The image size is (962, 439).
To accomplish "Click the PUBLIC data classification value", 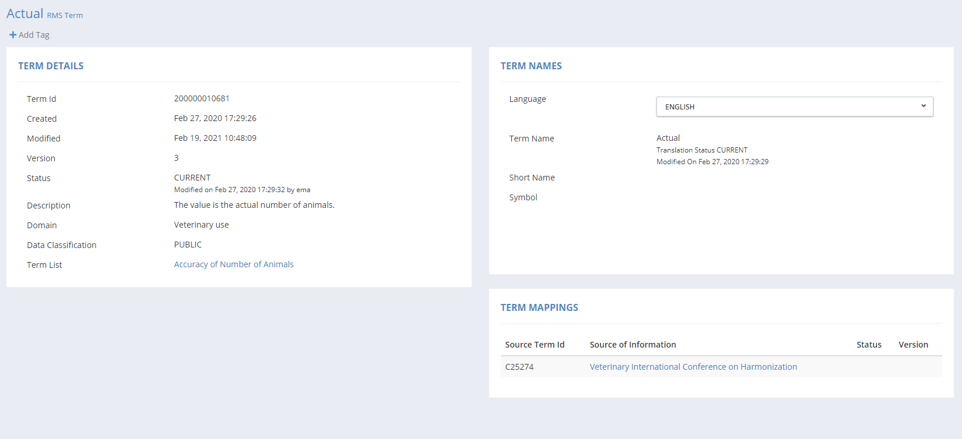I will click(x=188, y=245).
